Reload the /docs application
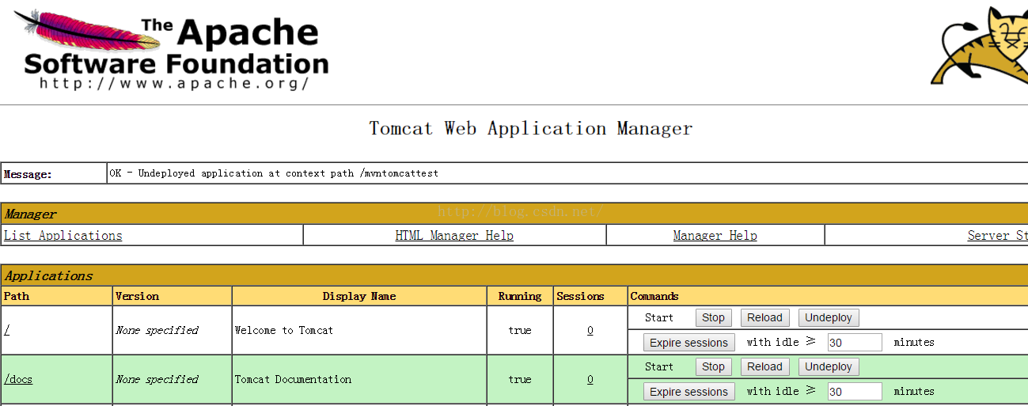Screen dimensions: 1028x406 (764, 366)
